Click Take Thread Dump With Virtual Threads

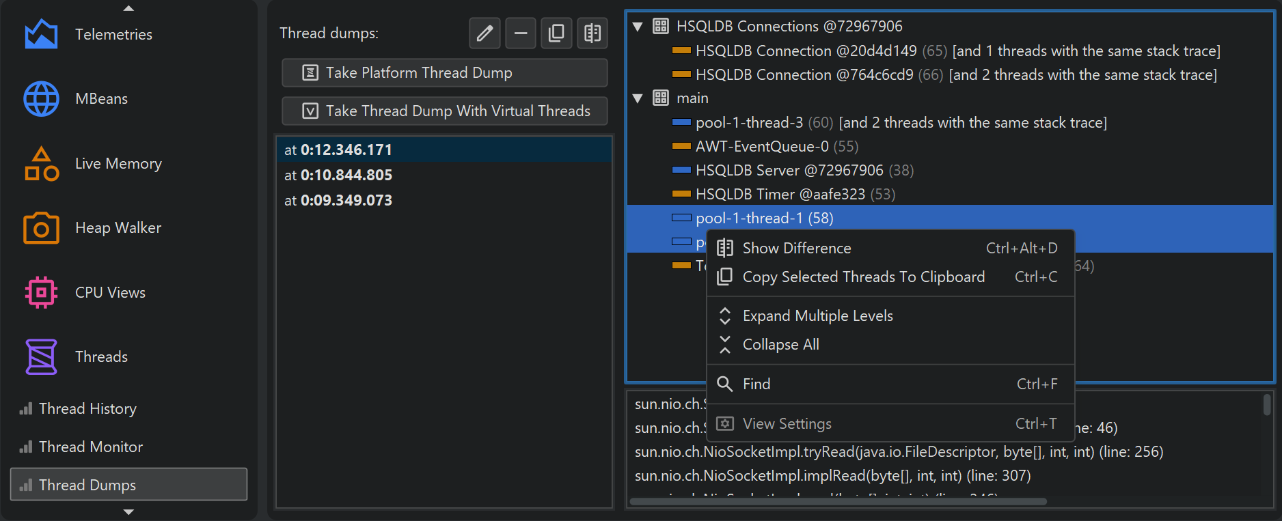point(444,111)
